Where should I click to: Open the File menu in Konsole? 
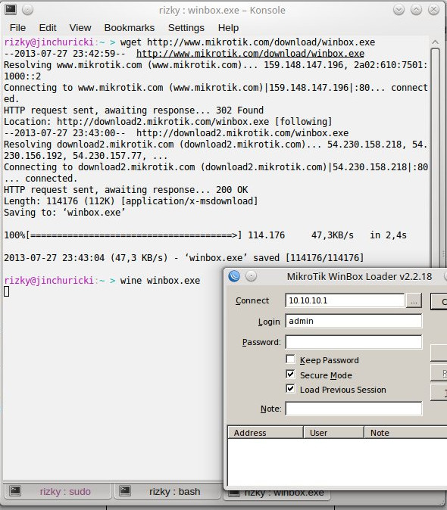pyautogui.click(x=17, y=28)
